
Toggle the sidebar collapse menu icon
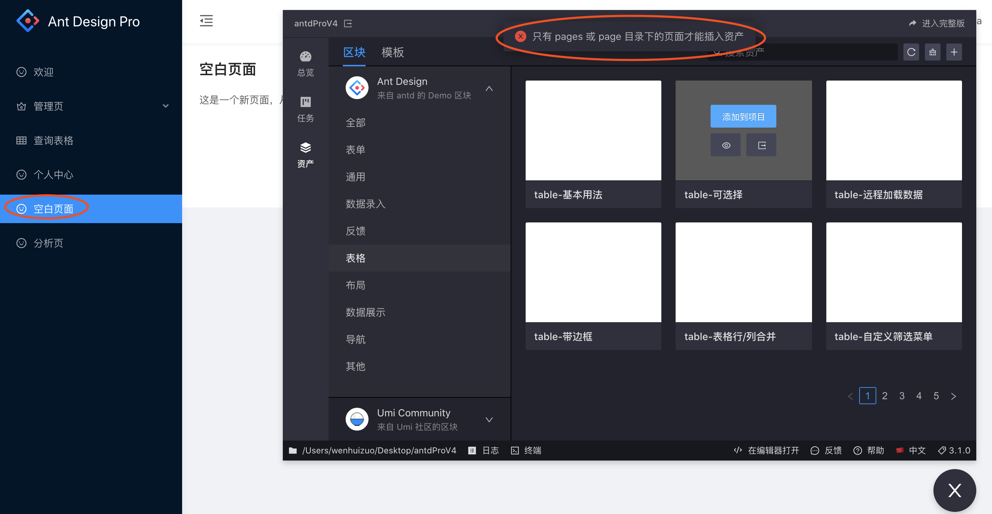(206, 21)
